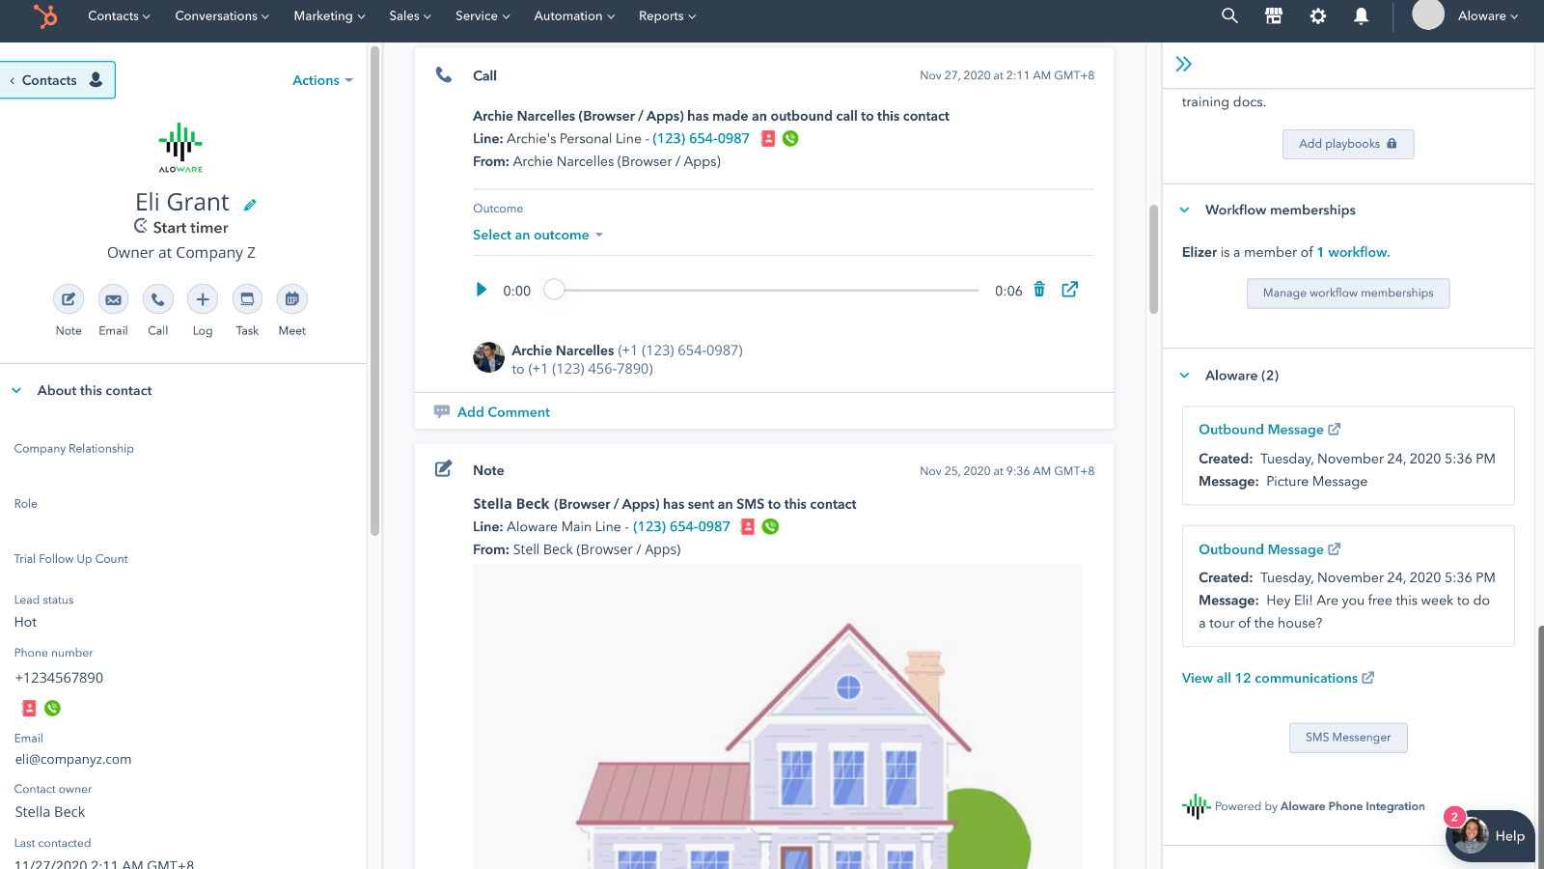The height and width of the screenshot is (869, 1544).
Task: Start a call with the Call icon
Action: coord(157,299)
